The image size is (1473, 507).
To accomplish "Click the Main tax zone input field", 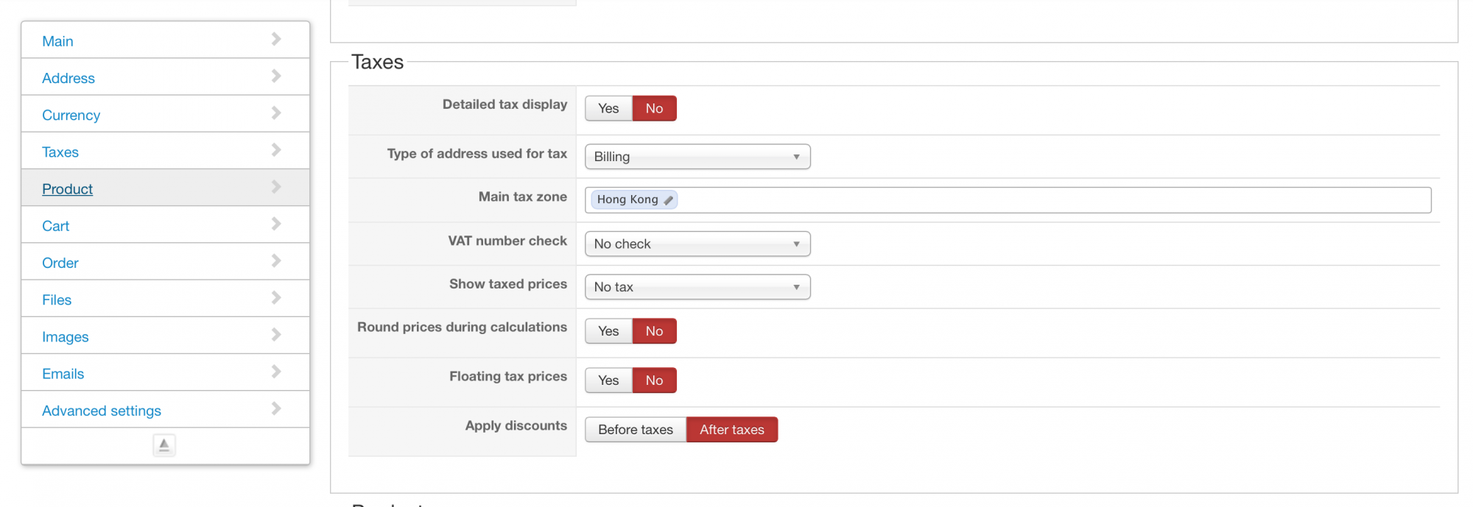I will [1031, 200].
